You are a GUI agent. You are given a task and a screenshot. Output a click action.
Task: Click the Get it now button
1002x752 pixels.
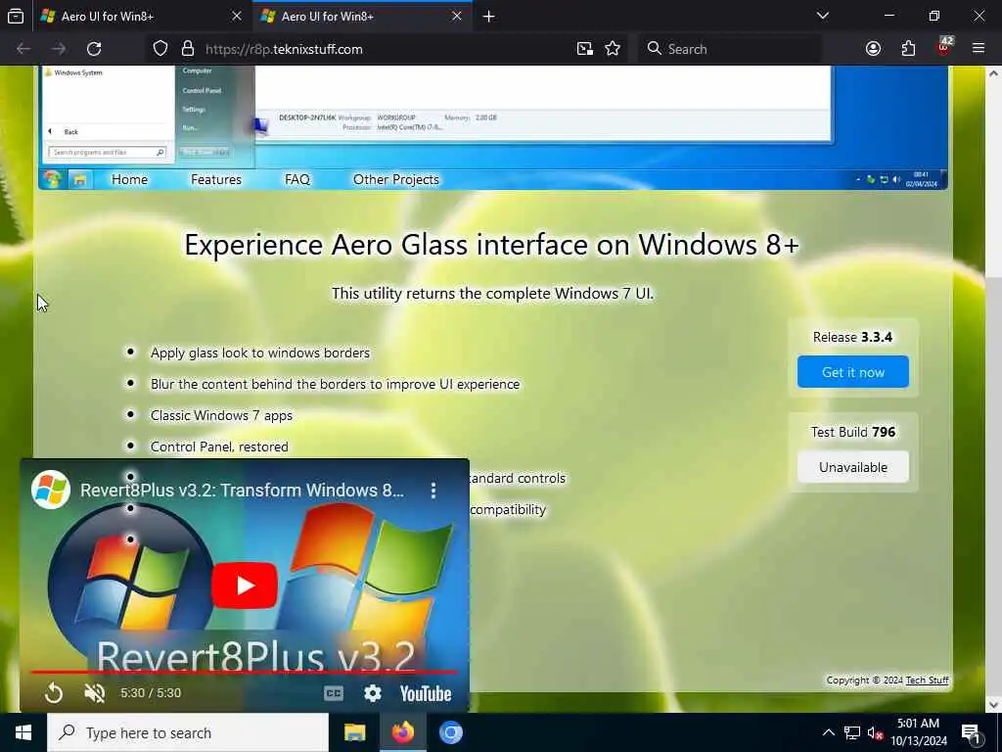852,371
